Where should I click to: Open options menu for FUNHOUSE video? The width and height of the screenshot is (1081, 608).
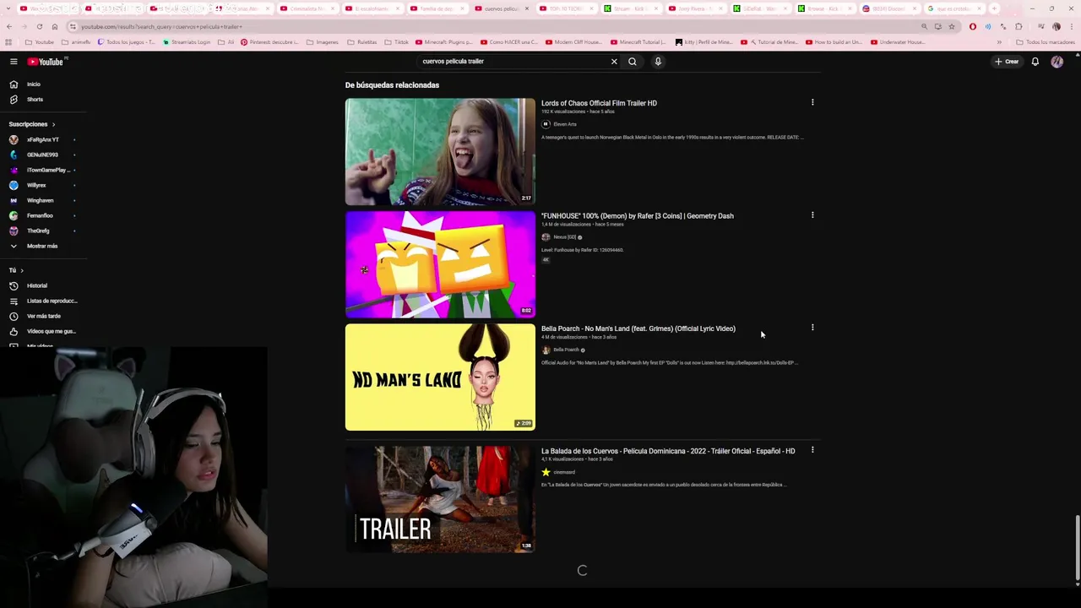812,215
